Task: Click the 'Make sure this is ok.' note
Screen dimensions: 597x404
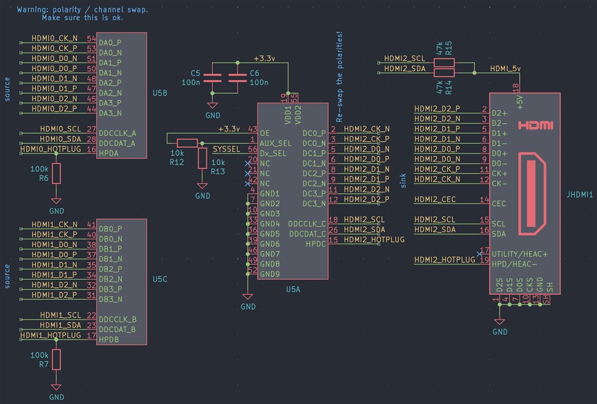Action: tap(82, 17)
